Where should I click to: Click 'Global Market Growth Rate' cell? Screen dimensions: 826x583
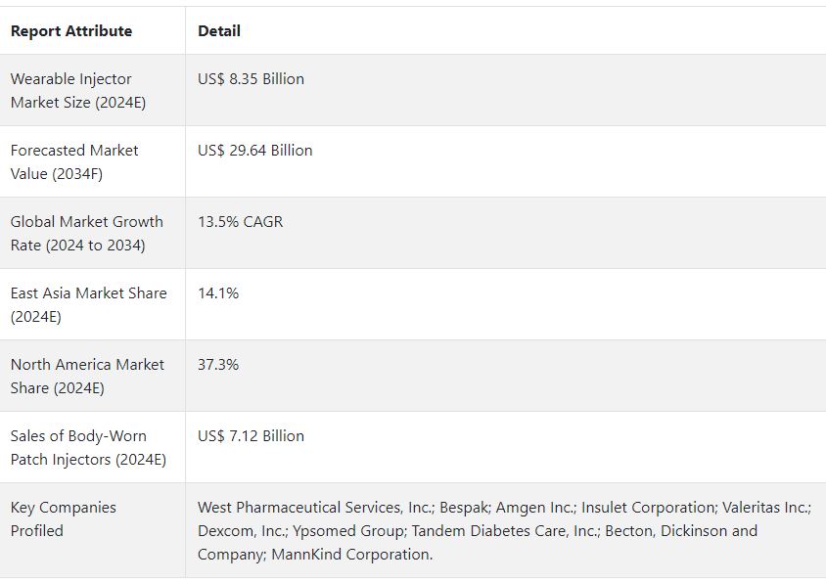coord(86,234)
